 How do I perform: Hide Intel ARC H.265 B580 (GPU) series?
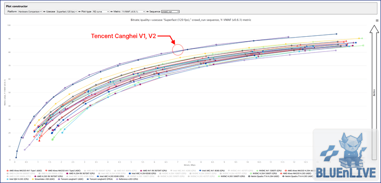pyautogui.click(x=110, y=176)
